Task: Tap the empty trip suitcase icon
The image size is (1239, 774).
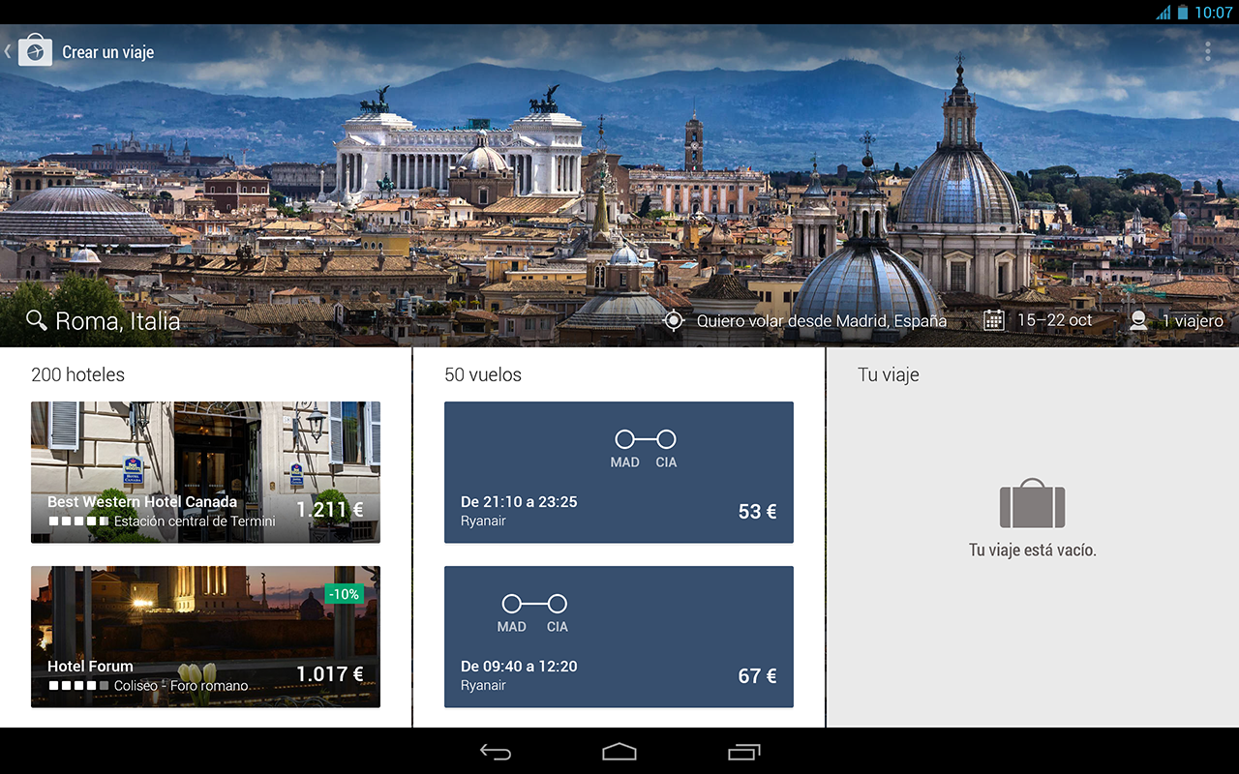Action: (1032, 504)
